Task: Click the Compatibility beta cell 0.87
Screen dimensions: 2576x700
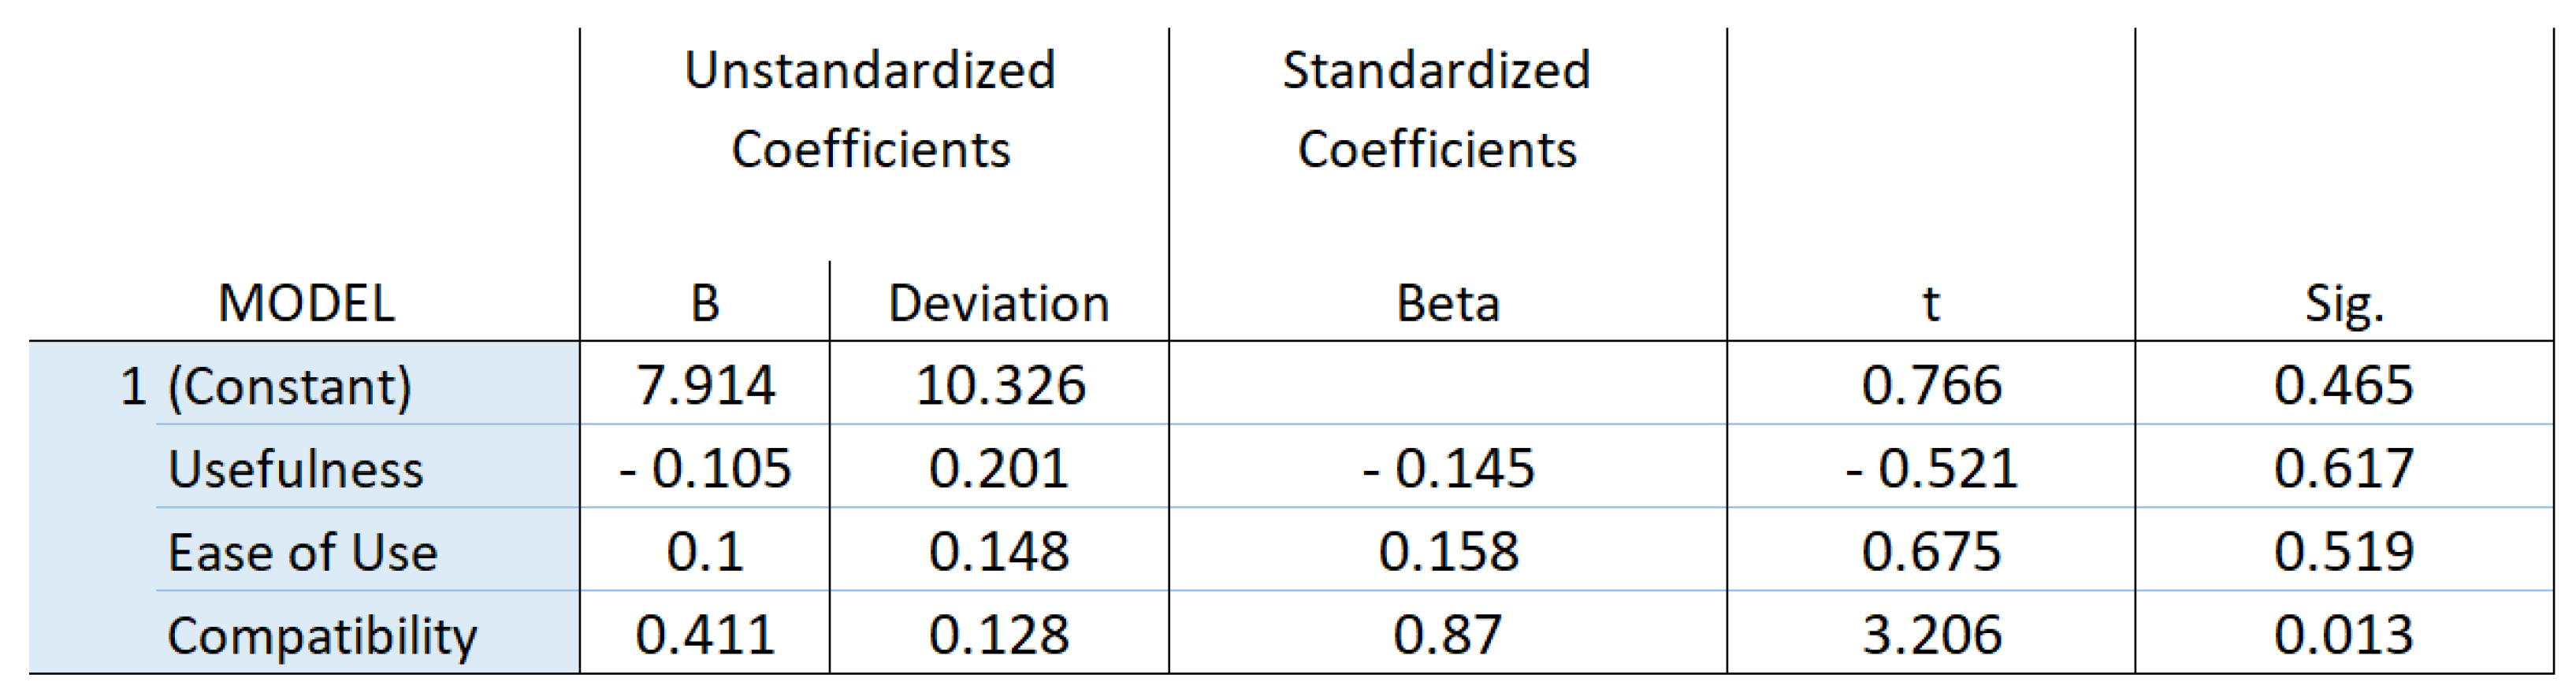Action: [x=1447, y=635]
